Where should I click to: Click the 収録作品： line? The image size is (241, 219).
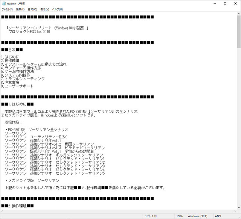coord(14,122)
